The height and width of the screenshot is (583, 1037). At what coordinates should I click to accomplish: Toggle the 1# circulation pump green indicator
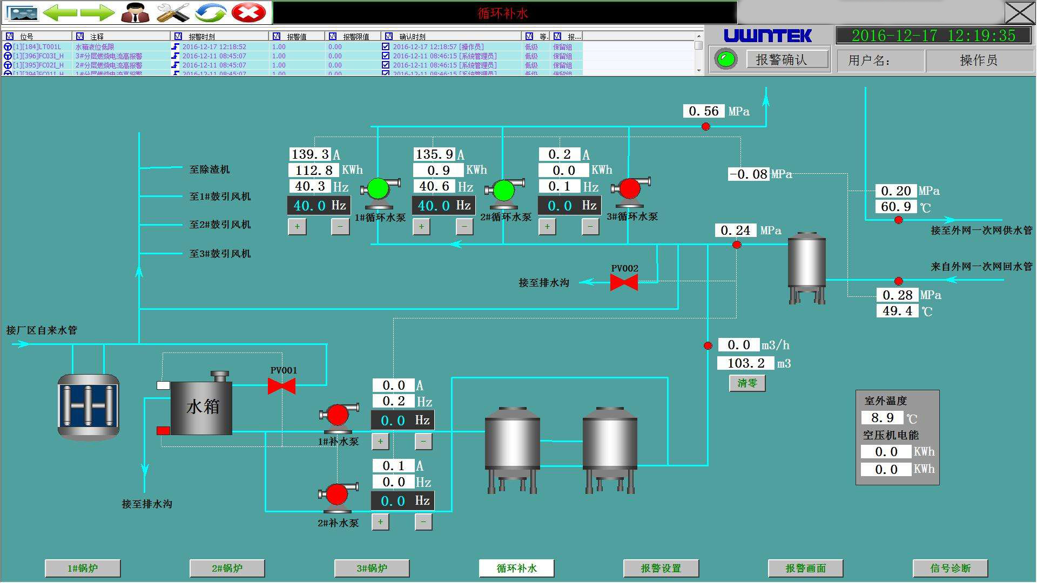[x=378, y=188]
